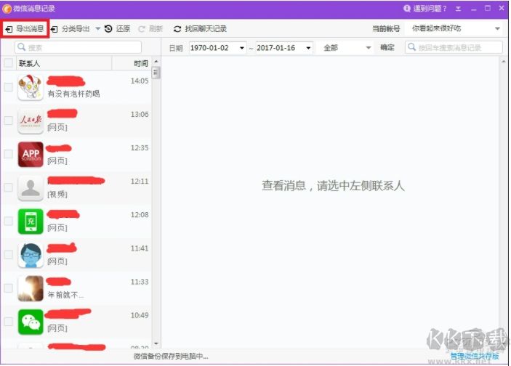The image size is (511, 366).
Task: Click 找回聊天记录 recover chat icon
Action: (177, 29)
